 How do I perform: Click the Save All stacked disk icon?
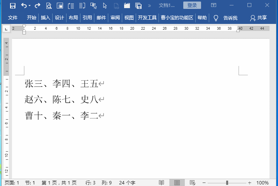pyautogui.click(x=138, y=6)
